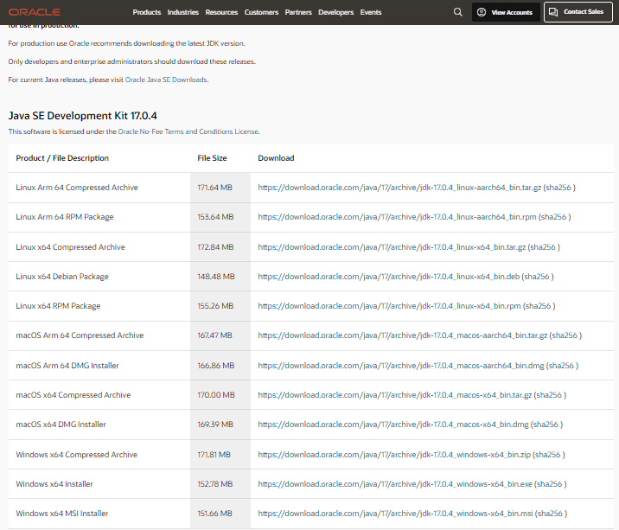Download jdk-17.0.4_macos-x64_bin.tar.gz
The height and width of the screenshot is (530, 619).
point(395,395)
